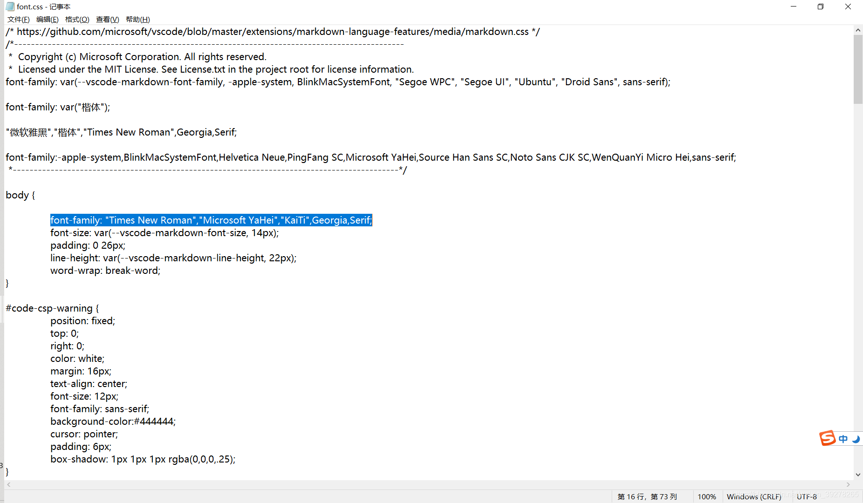Click the font.css - 记事本 window title
This screenshot has width=863, height=503.
click(44, 7)
